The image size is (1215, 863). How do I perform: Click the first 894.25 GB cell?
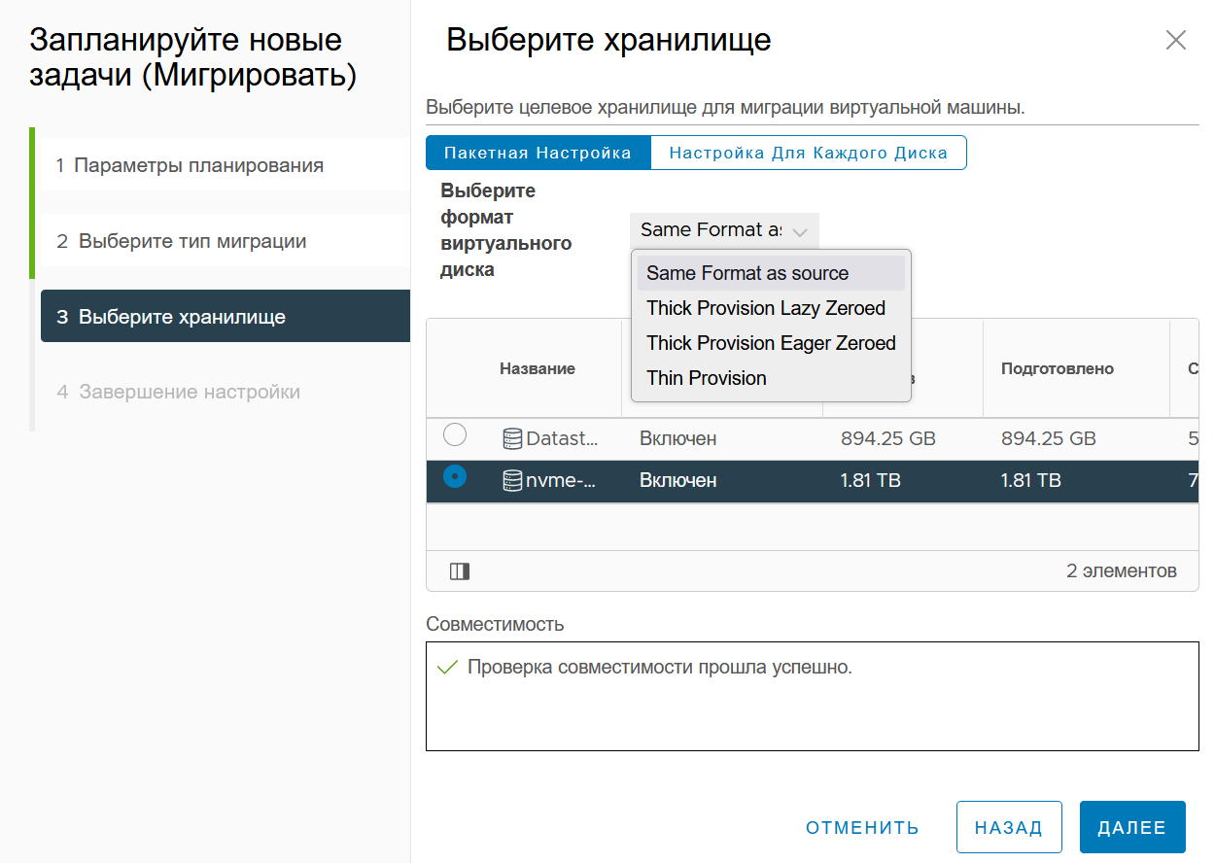click(x=888, y=438)
